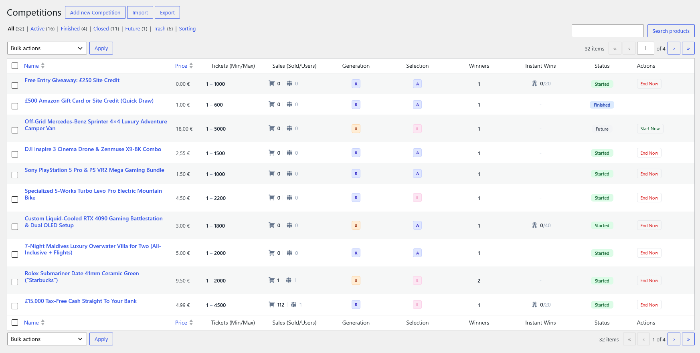Tick the DJI Inspire 3 row checkbox
Screen dimensions: 700x353
coord(15,154)
